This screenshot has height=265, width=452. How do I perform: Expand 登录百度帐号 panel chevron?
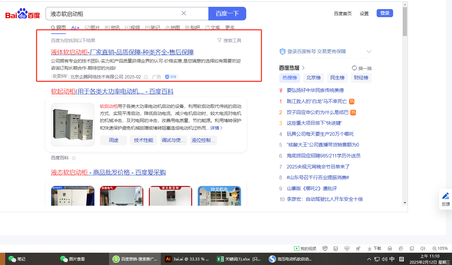369,52
